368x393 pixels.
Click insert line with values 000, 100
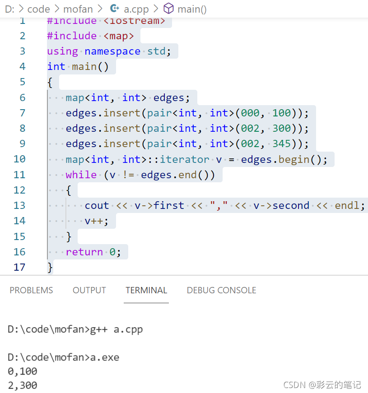187,113
